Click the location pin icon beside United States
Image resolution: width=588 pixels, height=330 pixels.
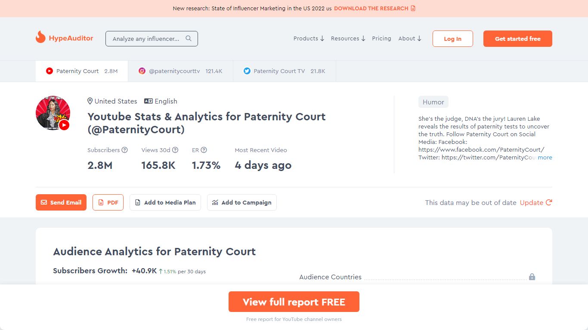pos(90,101)
